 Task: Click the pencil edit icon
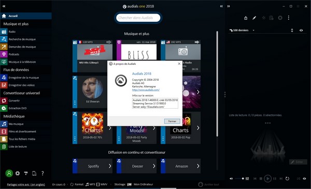coord(255,18)
